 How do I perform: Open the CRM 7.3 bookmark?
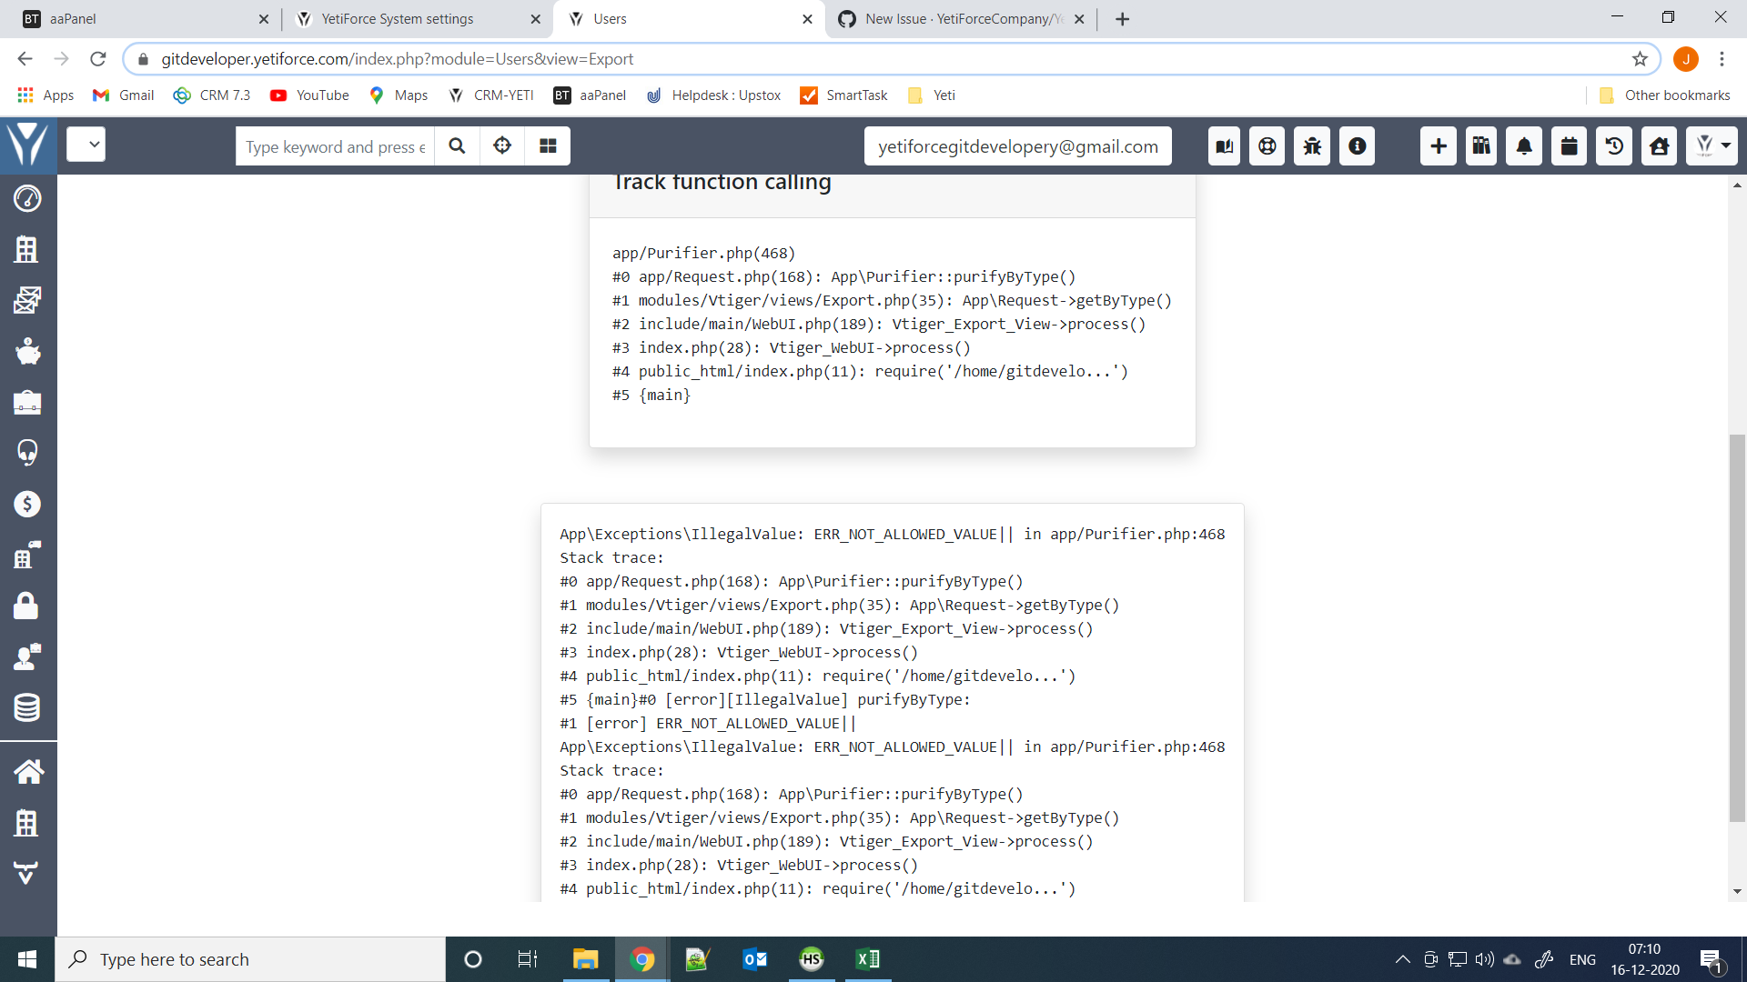click(x=212, y=95)
